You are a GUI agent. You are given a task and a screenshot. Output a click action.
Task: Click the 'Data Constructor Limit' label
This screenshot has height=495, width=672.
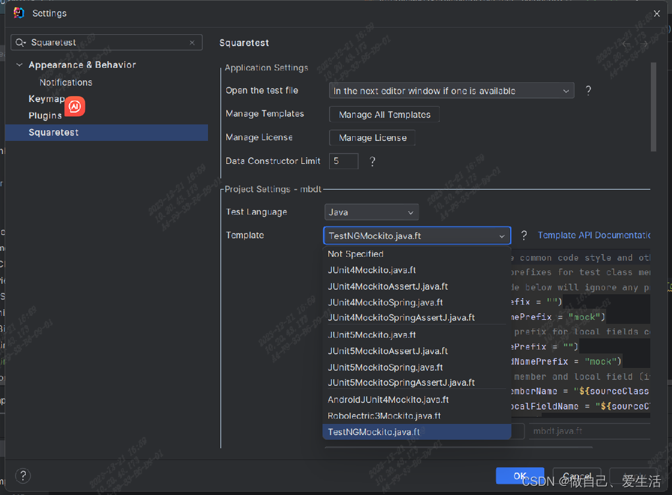pyautogui.click(x=273, y=161)
